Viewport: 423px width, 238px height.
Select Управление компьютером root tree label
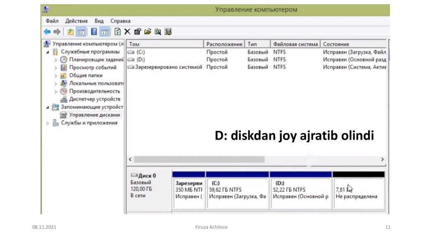point(88,44)
